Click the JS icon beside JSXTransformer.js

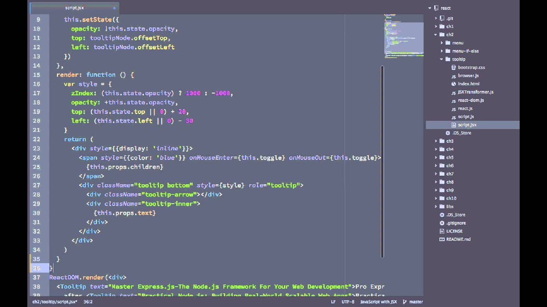[x=454, y=92]
